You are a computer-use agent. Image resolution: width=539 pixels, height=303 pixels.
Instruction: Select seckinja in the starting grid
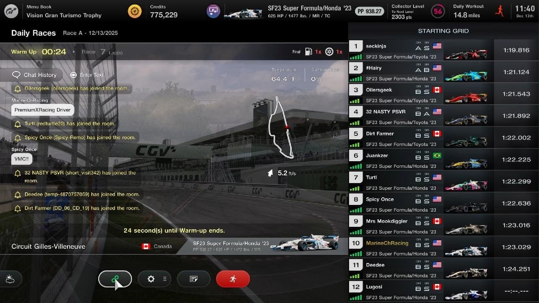[443, 50]
